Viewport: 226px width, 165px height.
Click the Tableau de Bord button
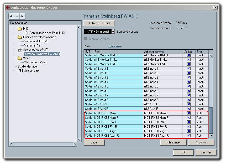click(x=99, y=23)
